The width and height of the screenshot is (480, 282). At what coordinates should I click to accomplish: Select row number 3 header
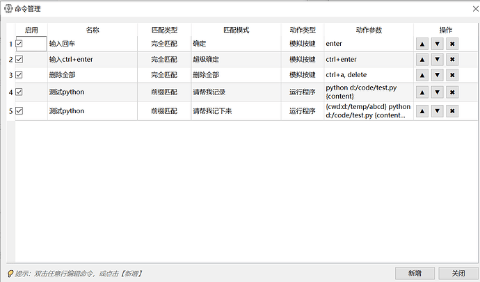10,75
